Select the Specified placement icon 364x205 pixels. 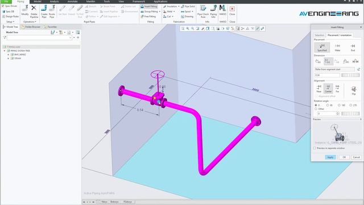(322, 47)
